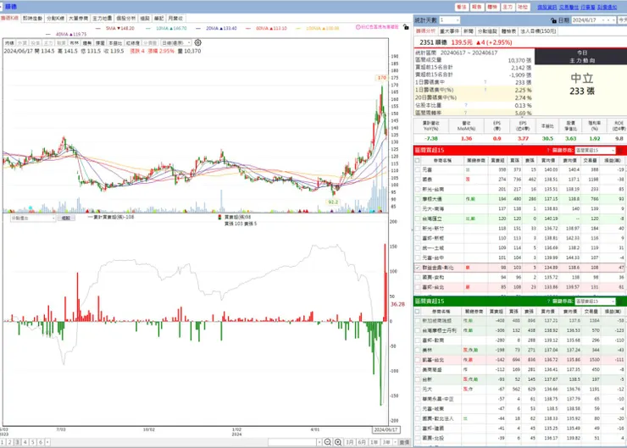Select the 1年 chart range button
Viewport: 627px width, 448px height.
tap(374, 442)
